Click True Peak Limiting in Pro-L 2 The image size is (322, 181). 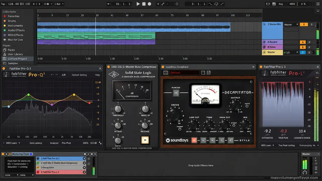(x=287, y=145)
